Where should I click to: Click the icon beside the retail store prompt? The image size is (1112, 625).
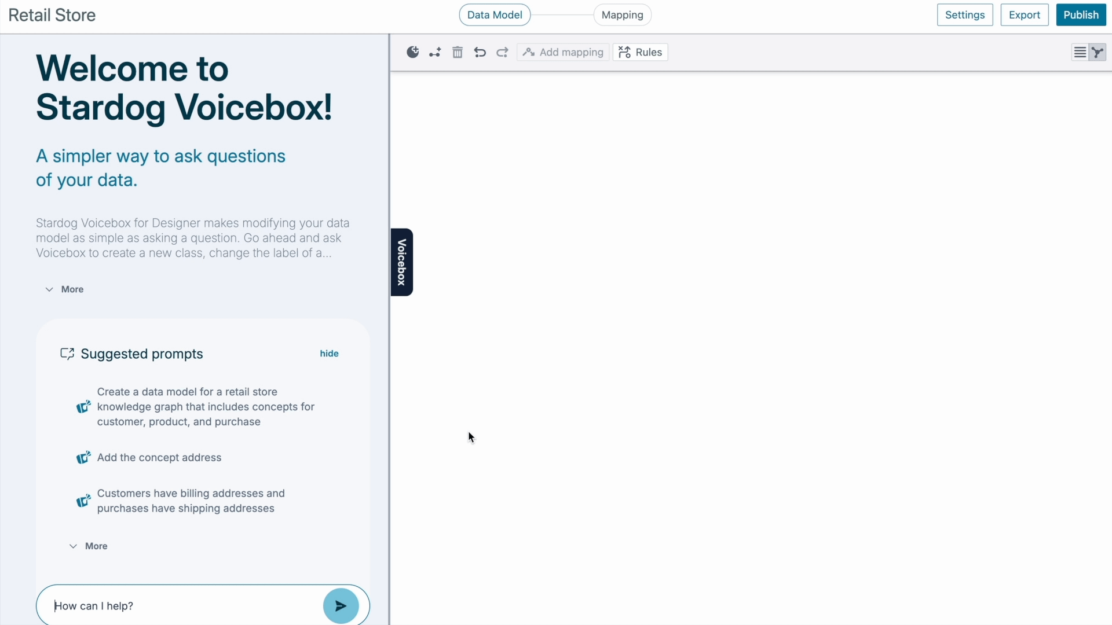(83, 407)
